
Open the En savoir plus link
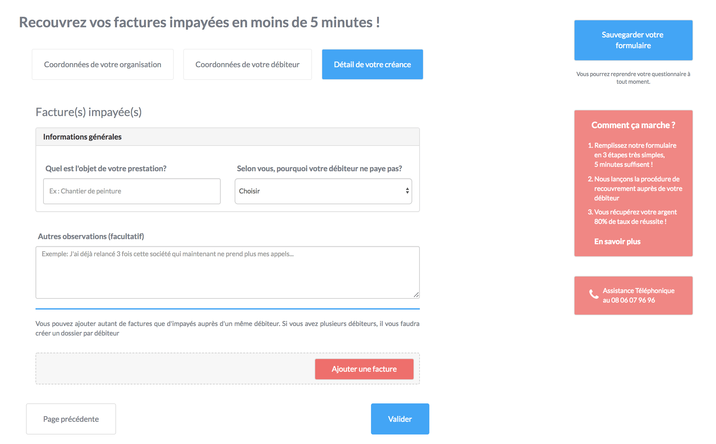[617, 241]
